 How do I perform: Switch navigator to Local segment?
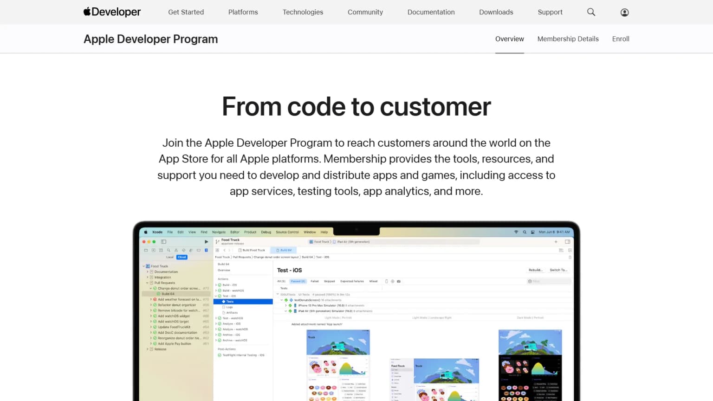point(170,257)
